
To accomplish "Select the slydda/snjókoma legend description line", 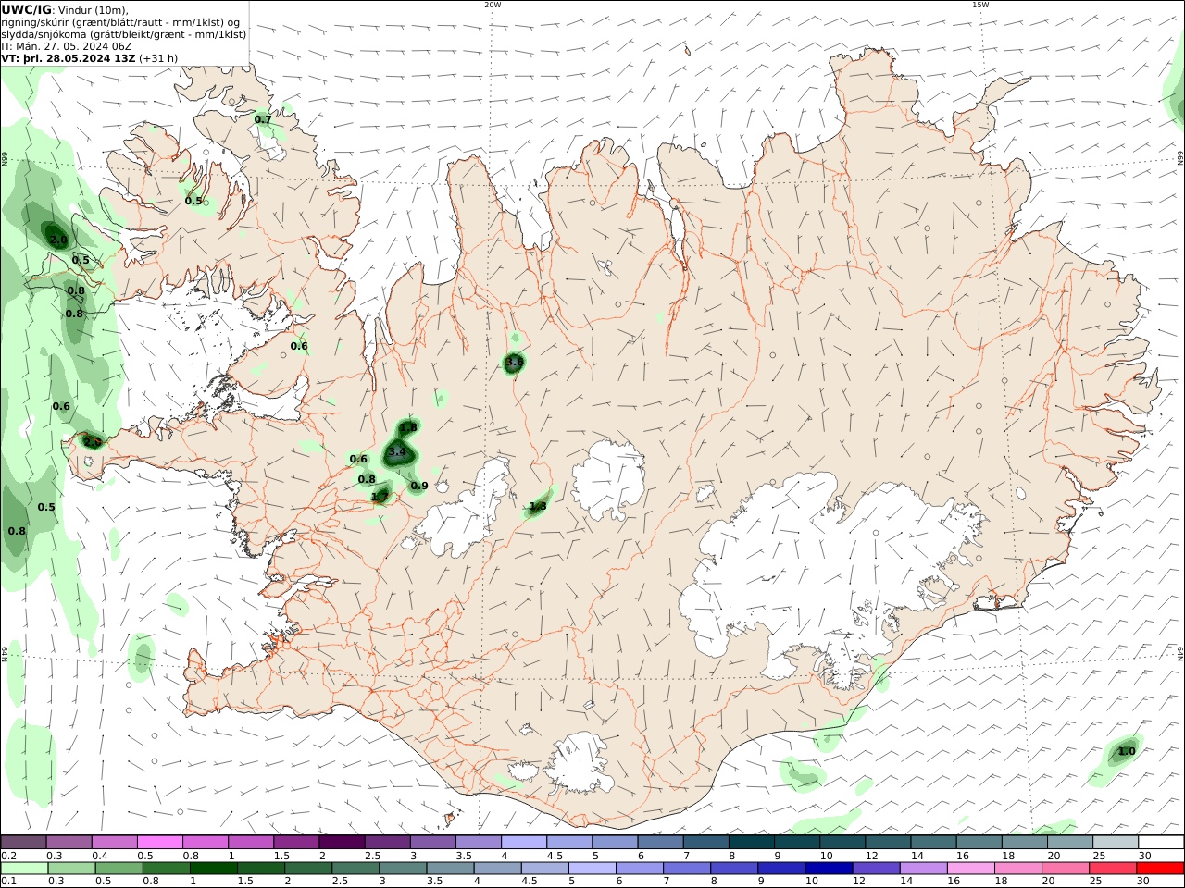I will 124,33.
